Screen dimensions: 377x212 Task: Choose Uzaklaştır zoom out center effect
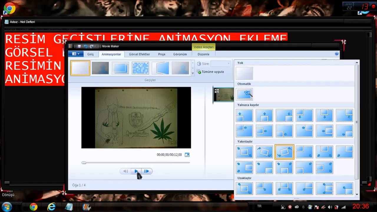coord(244,188)
